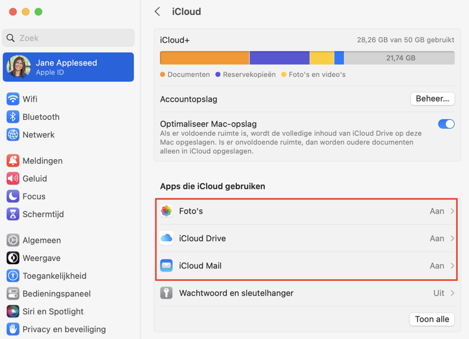Viewport: 469px width, 339px height.
Task: Toggle Optimaliseer Mac-opslag off
Action: pyautogui.click(x=446, y=124)
